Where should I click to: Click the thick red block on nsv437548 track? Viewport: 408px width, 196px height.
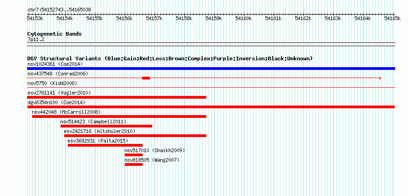pos(146,78)
